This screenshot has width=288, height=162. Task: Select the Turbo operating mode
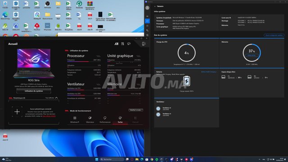click(120, 120)
